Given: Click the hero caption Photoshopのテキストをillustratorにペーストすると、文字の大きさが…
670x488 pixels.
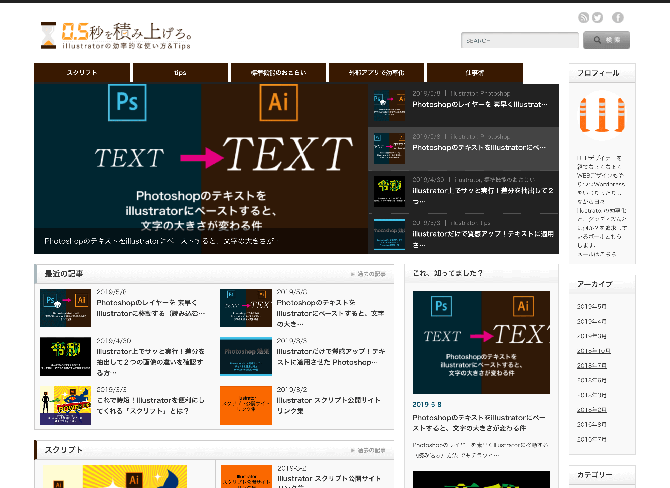Looking at the screenshot, I should click(163, 241).
